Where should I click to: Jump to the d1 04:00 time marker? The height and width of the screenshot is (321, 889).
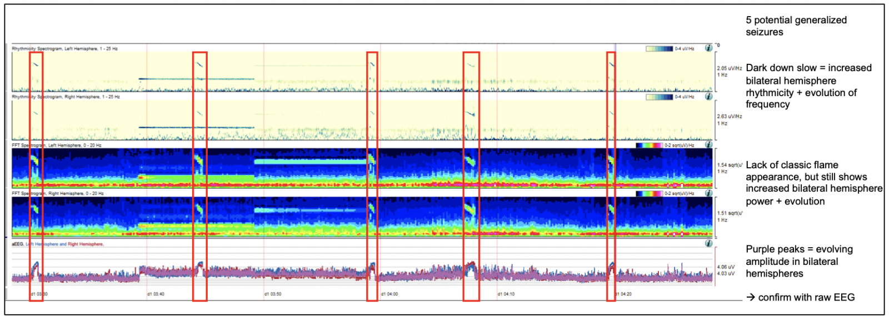click(x=389, y=294)
